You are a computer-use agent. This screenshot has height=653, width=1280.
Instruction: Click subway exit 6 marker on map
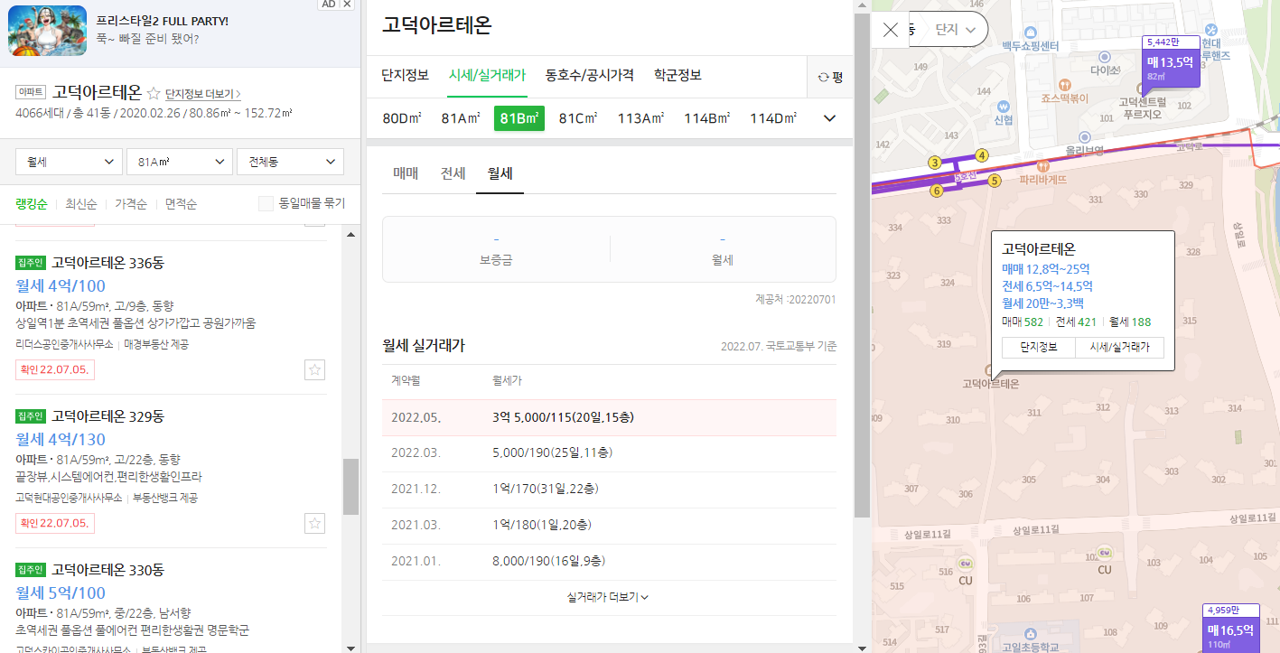click(936, 191)
